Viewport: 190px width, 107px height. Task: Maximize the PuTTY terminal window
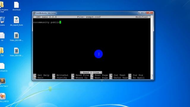pos(144,12)
